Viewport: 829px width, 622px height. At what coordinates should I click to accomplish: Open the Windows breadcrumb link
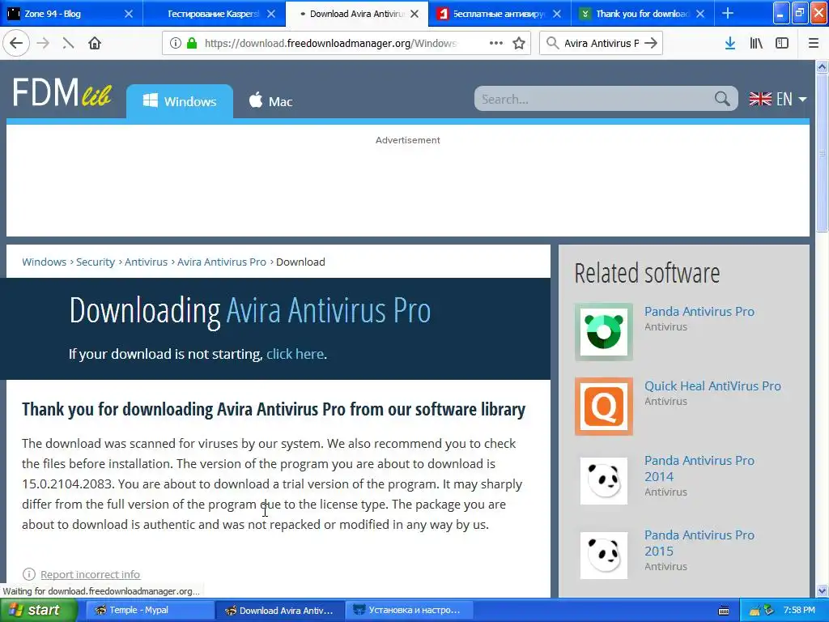click(44, 262)
